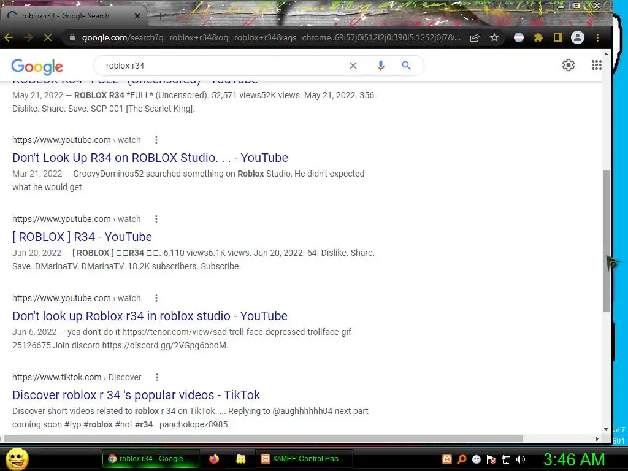This screenshot has height=471, width=628.
Task: Open the smiley-face Start button
Action: (x=17, y=459)
